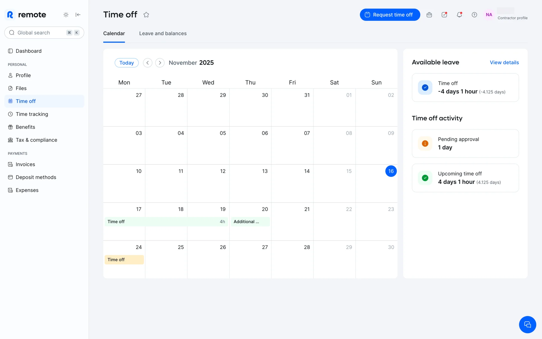
Task: Star the Time off page as favorite
Action: tap(146, 15)
